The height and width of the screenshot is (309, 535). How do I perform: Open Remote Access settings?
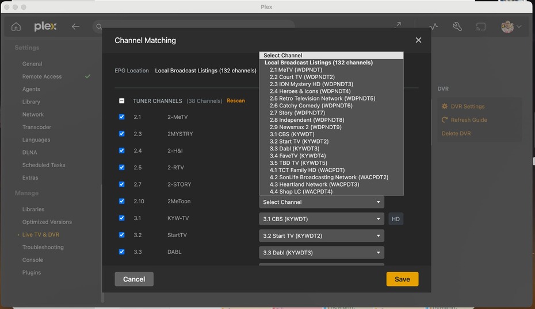pyautogui.click(x=42, y=76)
